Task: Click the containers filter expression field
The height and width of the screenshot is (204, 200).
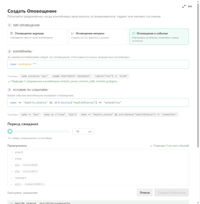Action: (98, 64)
